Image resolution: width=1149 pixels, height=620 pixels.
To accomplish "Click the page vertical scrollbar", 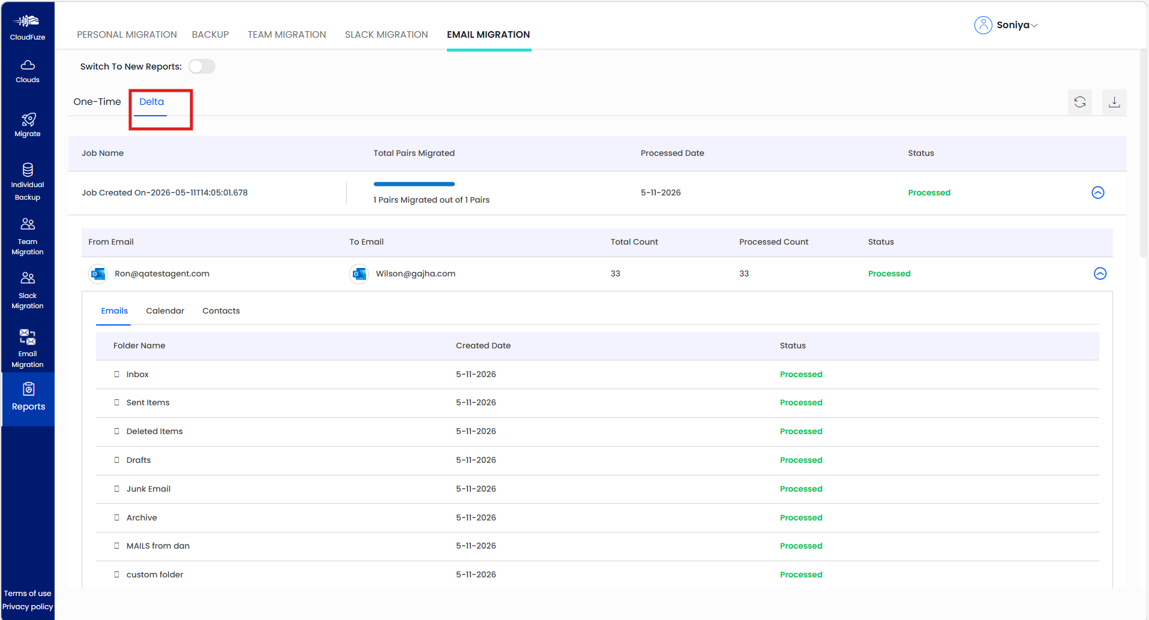I will (1143, 153).
